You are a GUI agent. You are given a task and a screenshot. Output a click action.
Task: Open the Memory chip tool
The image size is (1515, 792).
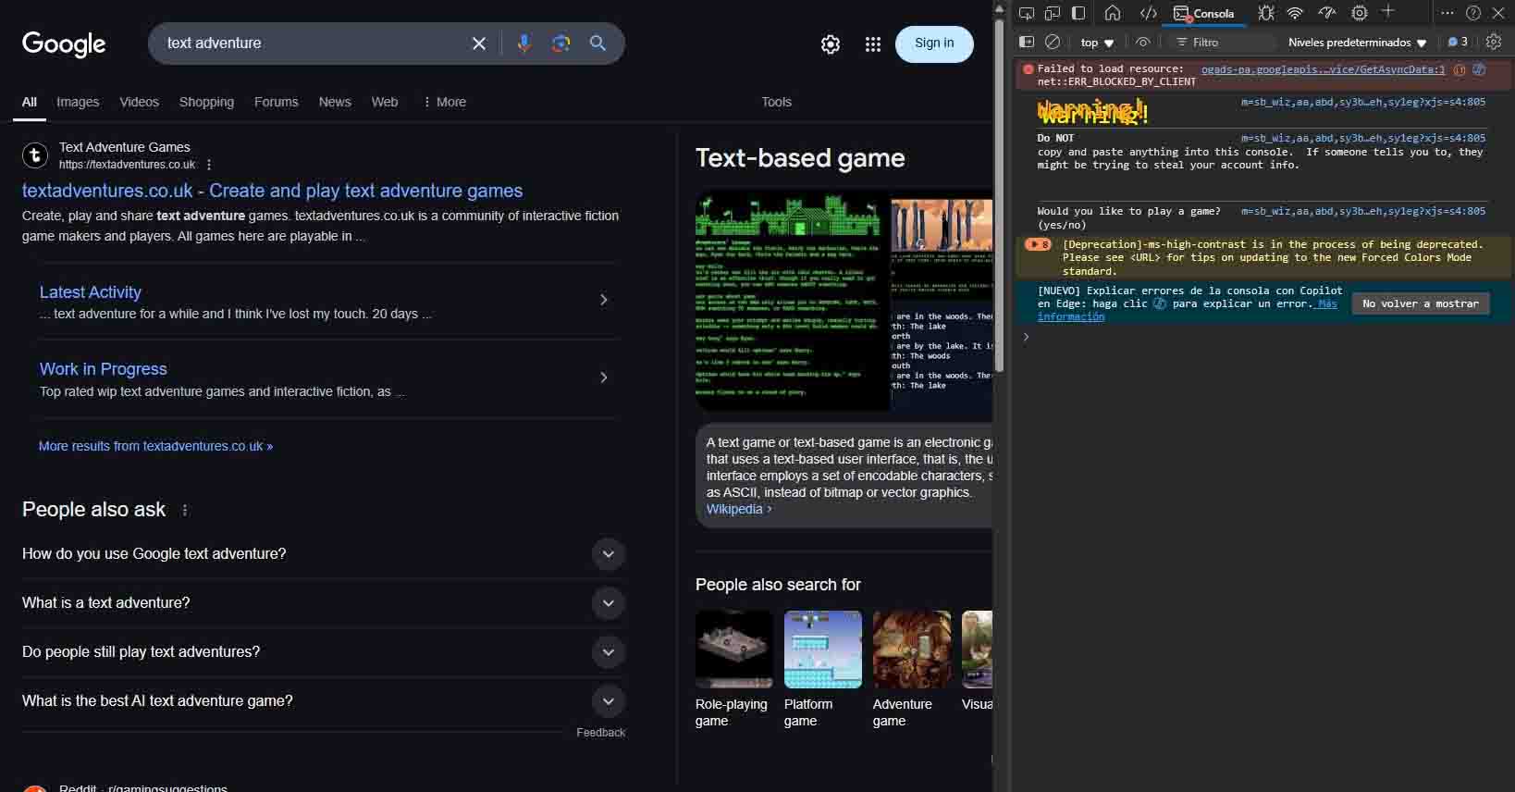[1359, 13]
